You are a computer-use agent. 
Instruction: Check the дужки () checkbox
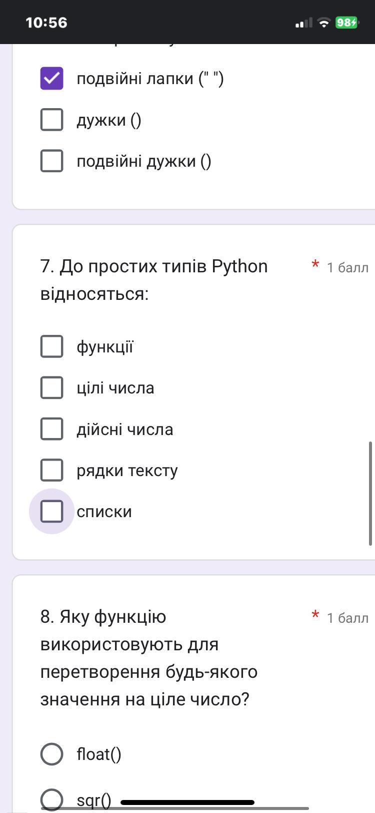[51, 120]
